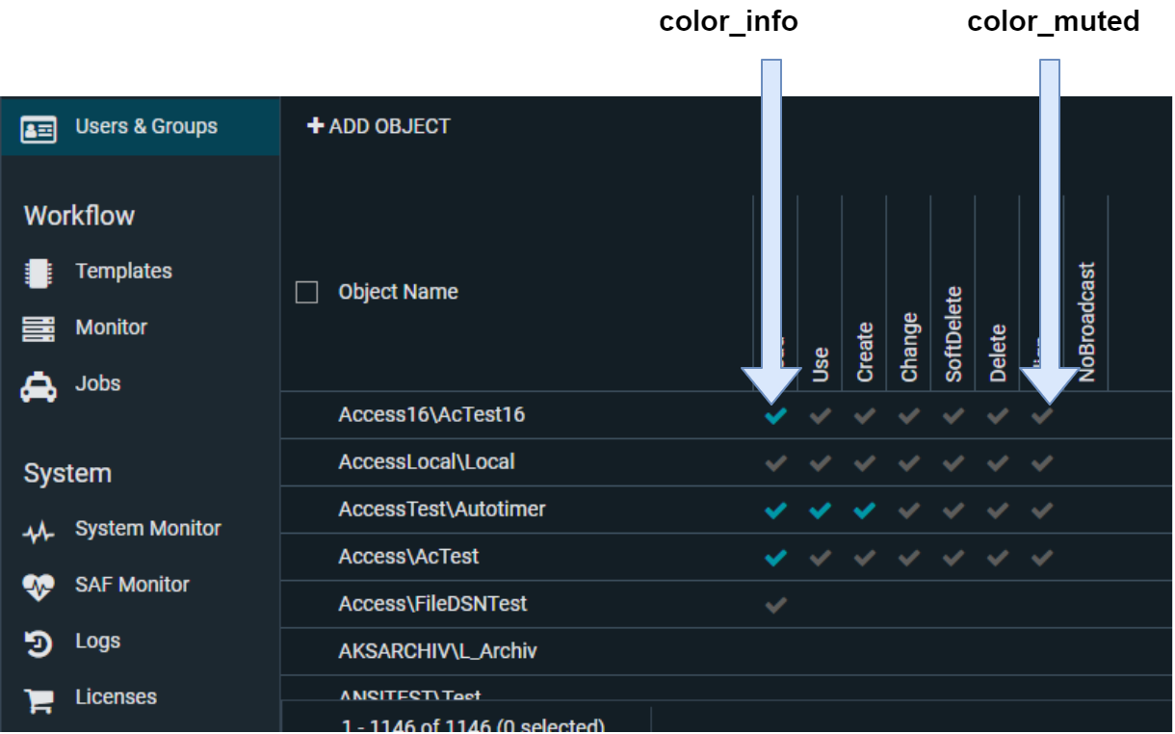The height and width of the screenshot is (734, 1175).
Task: Click the System Monitor pulse icon
Action: tap(38, 531)
